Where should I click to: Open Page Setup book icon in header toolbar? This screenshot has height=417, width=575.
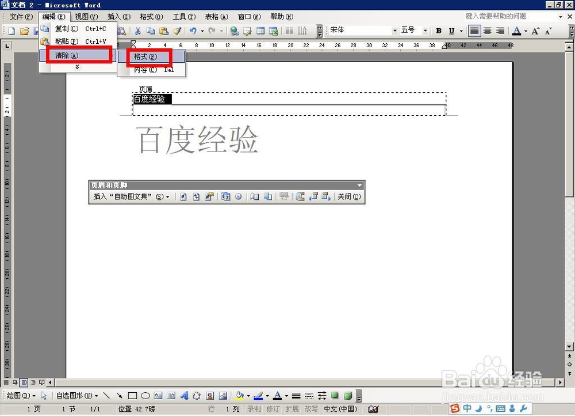point(255,197)
